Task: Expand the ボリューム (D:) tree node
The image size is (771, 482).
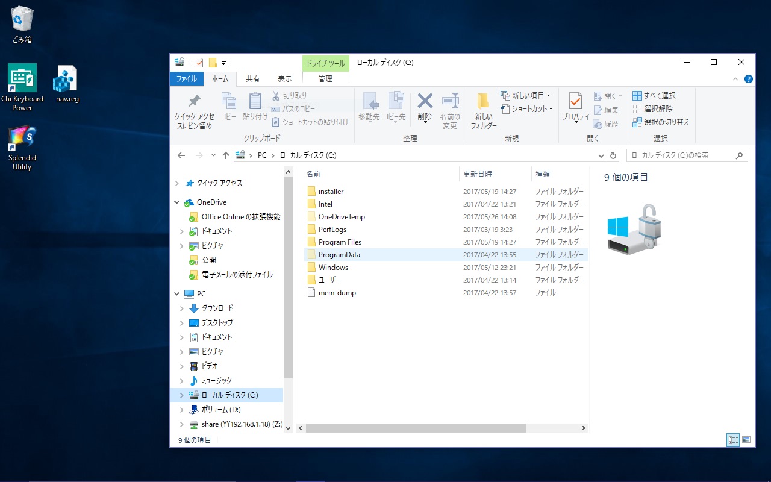Action: (x=182, y=410)
